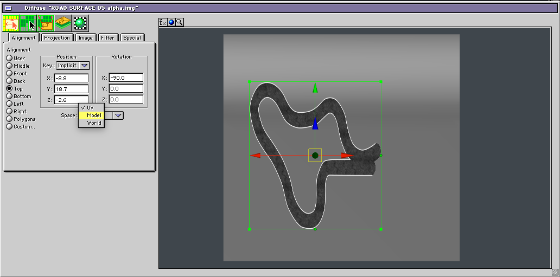Click the green grid tool icon
This screenshot has width=560, height=277.
click(x=28, y=23)
